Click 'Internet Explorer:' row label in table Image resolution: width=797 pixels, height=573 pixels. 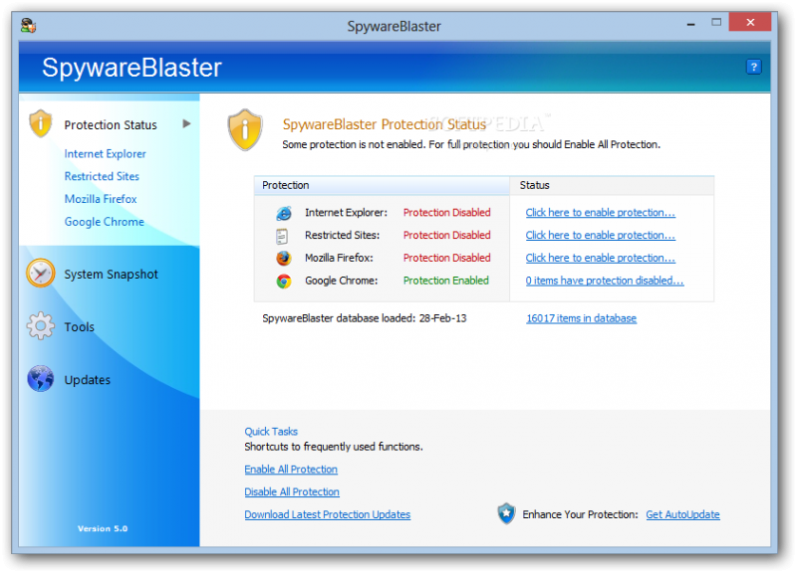click(346, 213)
